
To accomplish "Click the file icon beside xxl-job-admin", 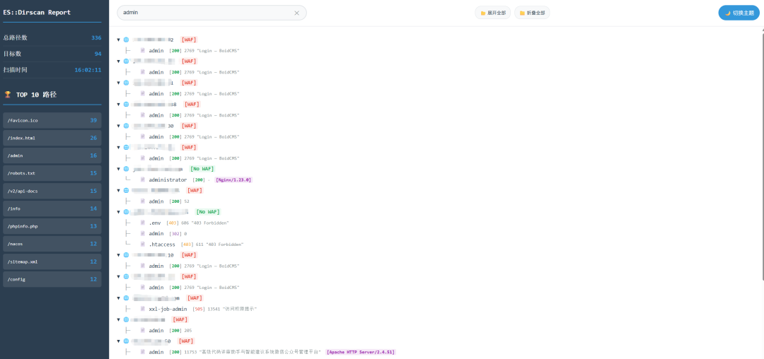I will pyautogui.click(x=143, y=309).
